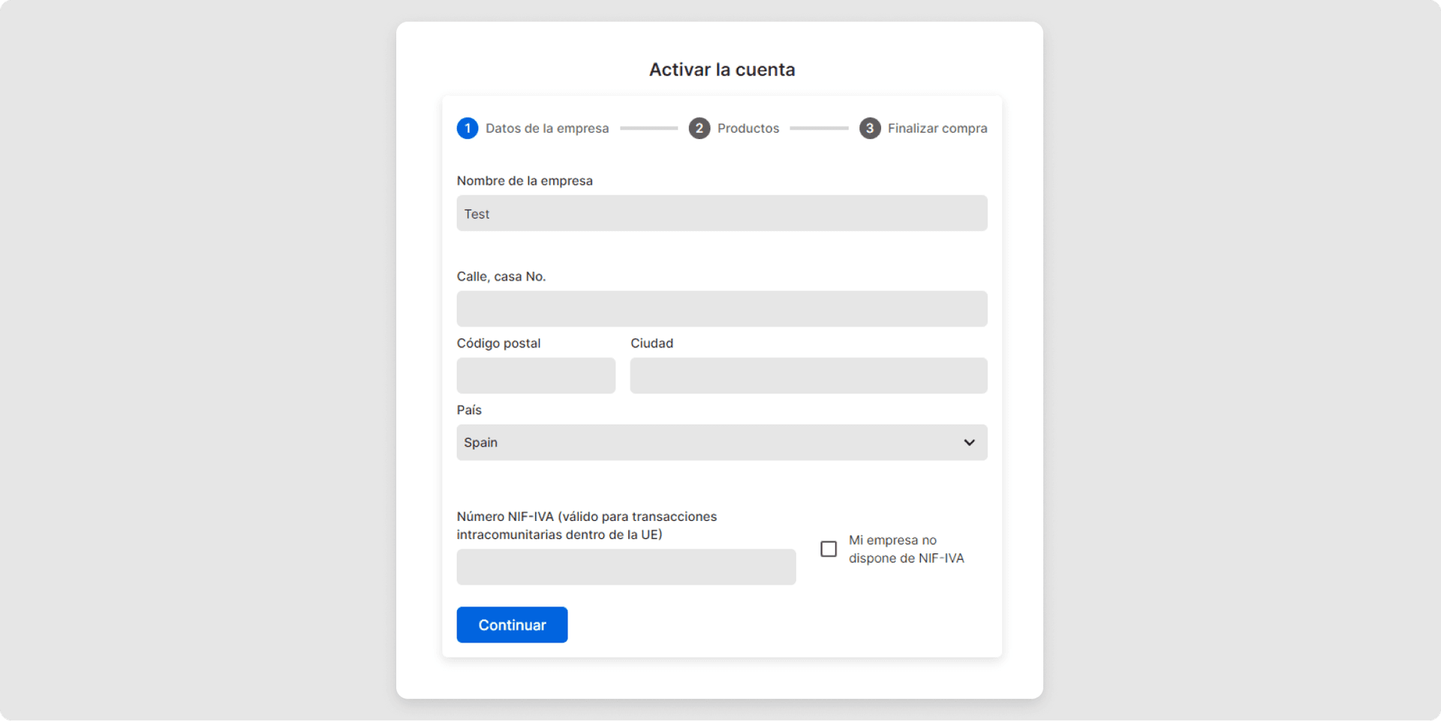Go to 'Datos de la empresa' step
The width and height of the screenshot is (1441, 722).
click(x=547, y=128)
